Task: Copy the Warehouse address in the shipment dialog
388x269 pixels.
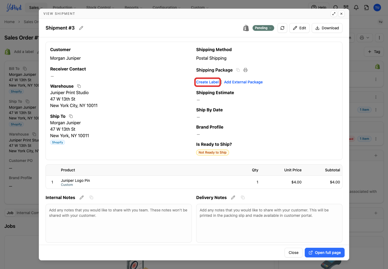Action: point(79,86)
